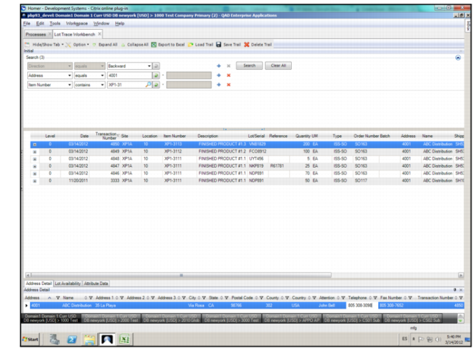Switch to the Attribute Data tab

(x=96, y=284)
